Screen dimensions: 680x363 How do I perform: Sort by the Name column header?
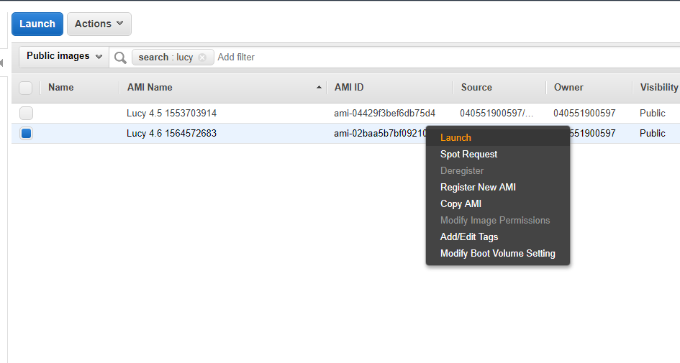pos(60,88)
